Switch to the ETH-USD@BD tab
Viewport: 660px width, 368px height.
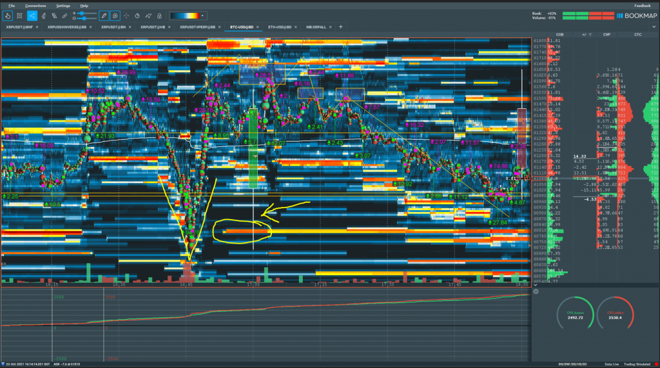click(x=280, y=27)
